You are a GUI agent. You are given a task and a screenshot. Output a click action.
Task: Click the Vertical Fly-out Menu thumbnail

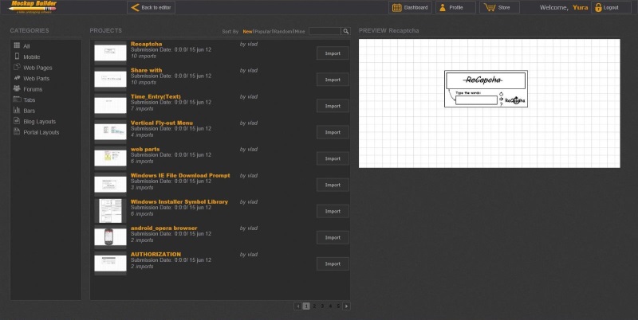tap(110, 132)
